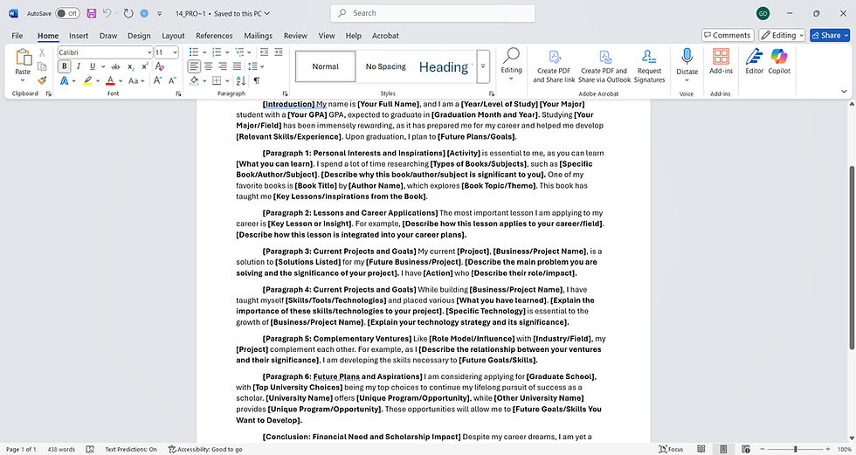Apply subscript formatting
856x455 pixels.
[131, 66]
